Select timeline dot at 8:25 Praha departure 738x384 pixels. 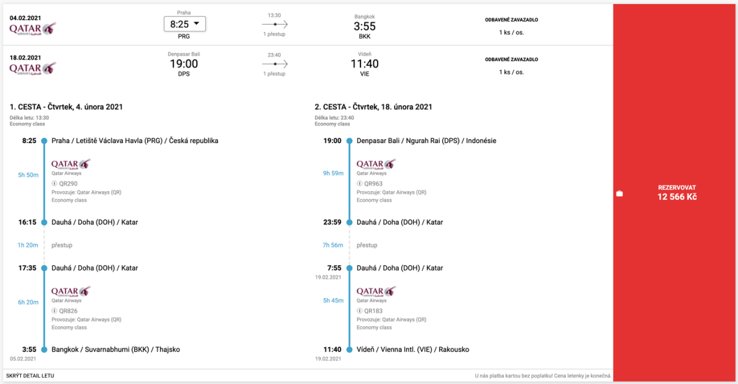44,141
